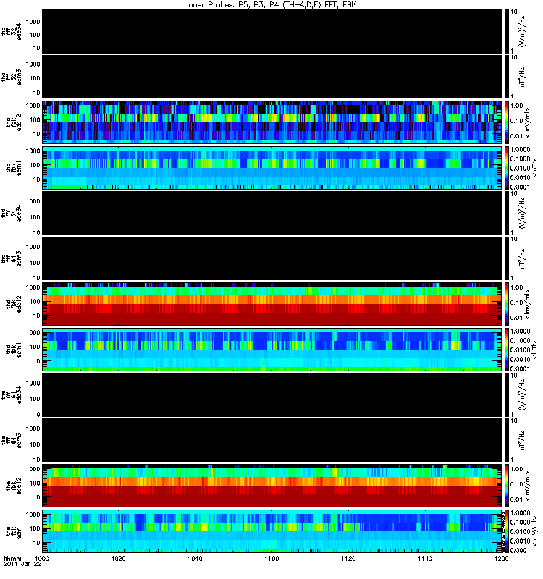Screen dimensions: 543x579
Task: Click the color bar of tha fbk scm1
Action: click(506, 168)
